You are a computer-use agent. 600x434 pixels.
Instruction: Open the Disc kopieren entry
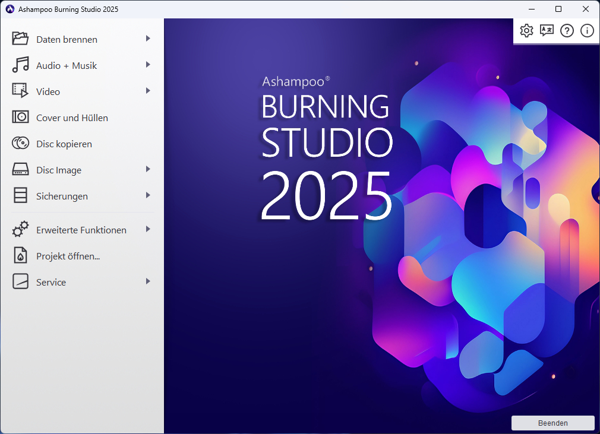(64, 144)
